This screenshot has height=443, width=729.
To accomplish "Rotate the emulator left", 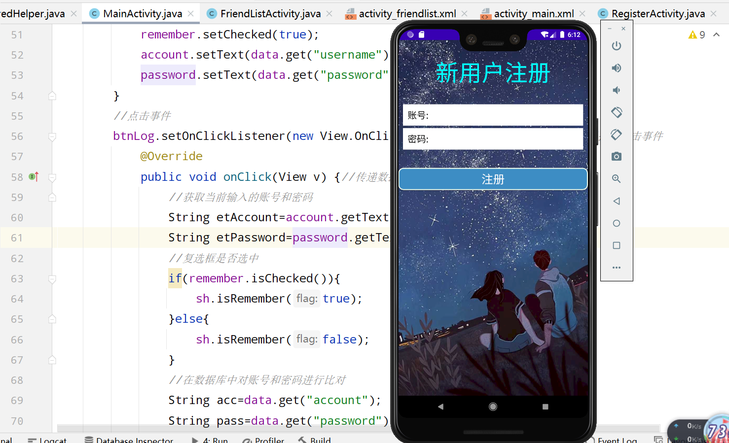I will click(x=616, y=112).
